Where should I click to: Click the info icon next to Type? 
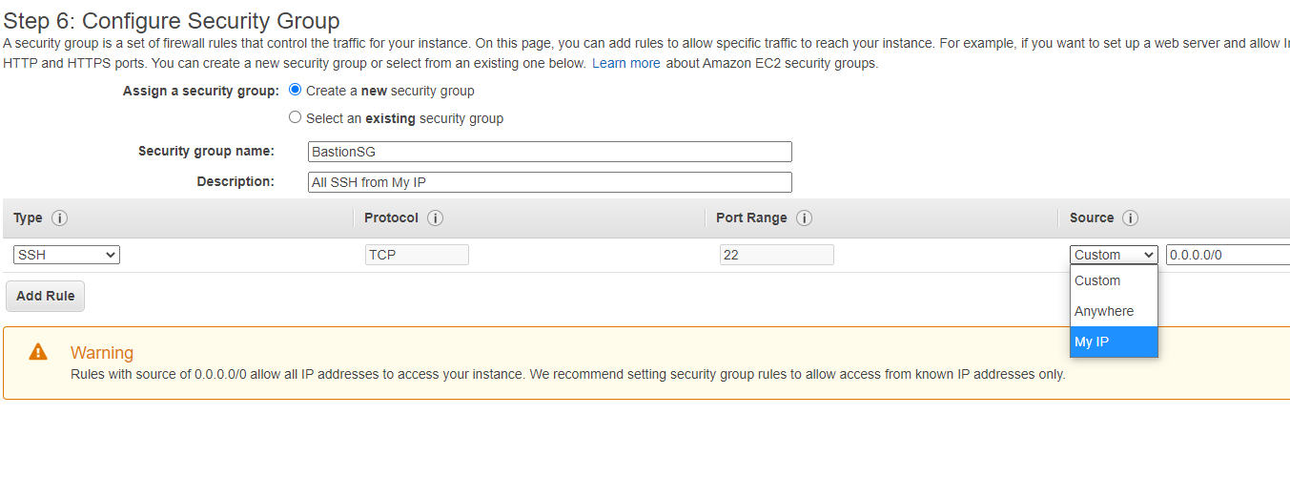pyautogui.click(x=59, y=218)
